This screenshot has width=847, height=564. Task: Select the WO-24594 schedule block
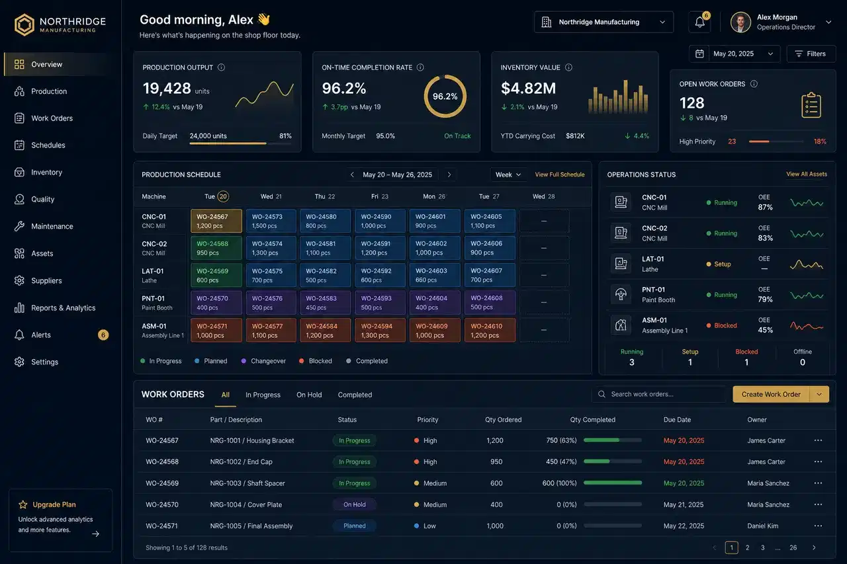tap(380, 330)
